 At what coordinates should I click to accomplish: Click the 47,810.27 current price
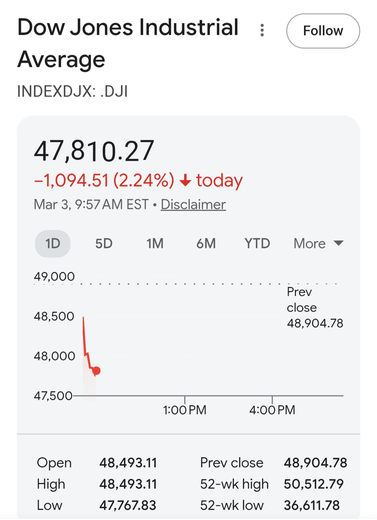tap(94, 151)
